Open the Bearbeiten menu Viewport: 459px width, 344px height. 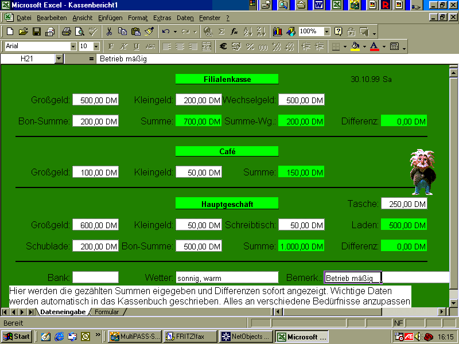coord(52,18)
